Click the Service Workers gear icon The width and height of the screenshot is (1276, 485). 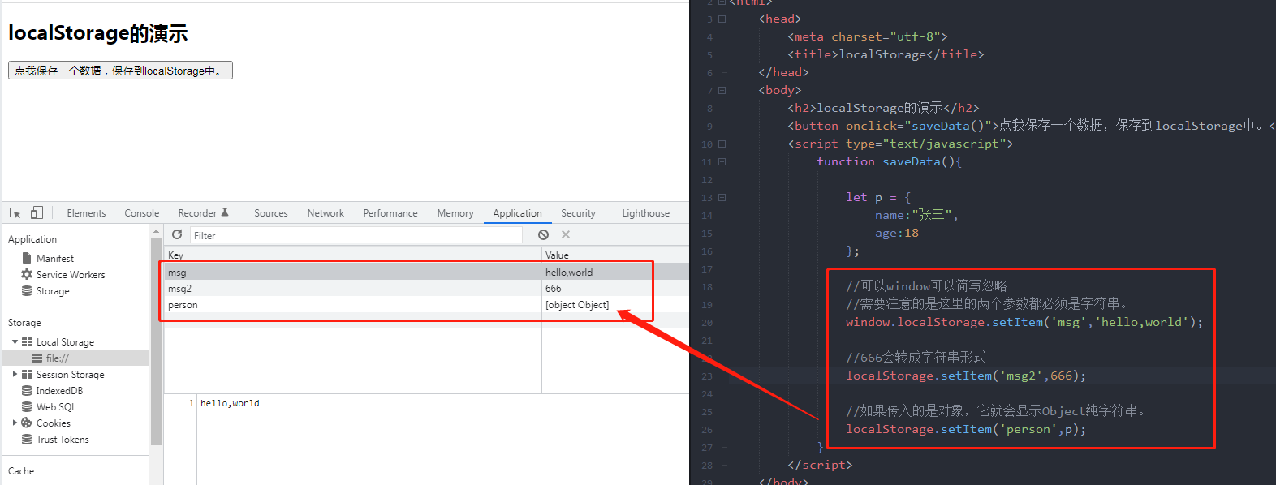pyautogui.click(x=27, y=274)
